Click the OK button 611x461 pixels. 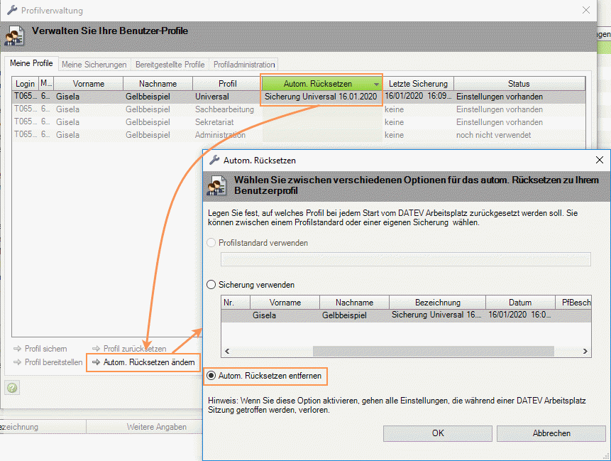[438, 433]
